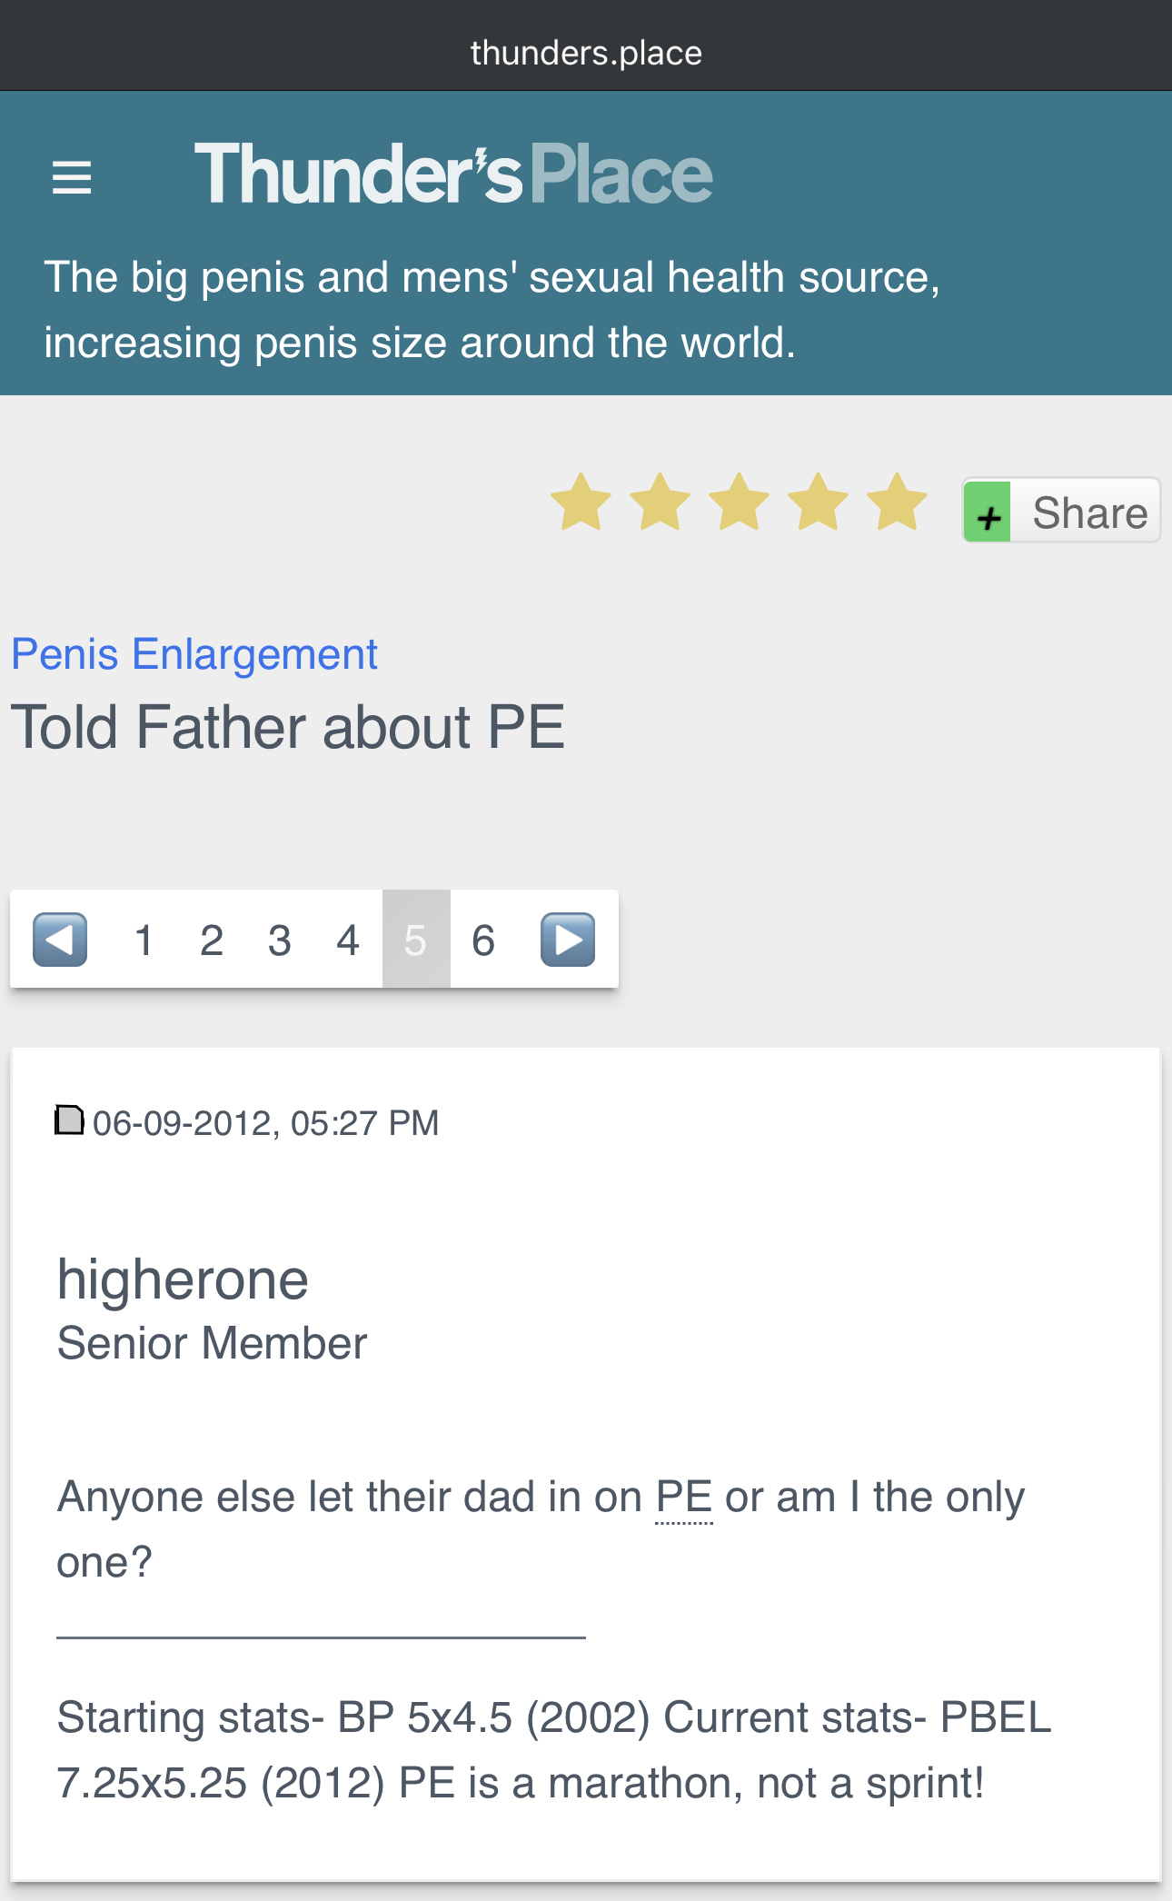Go to previous page arrow
This screenshot has height=1901, width=1172.
click(x=60, y=939)
